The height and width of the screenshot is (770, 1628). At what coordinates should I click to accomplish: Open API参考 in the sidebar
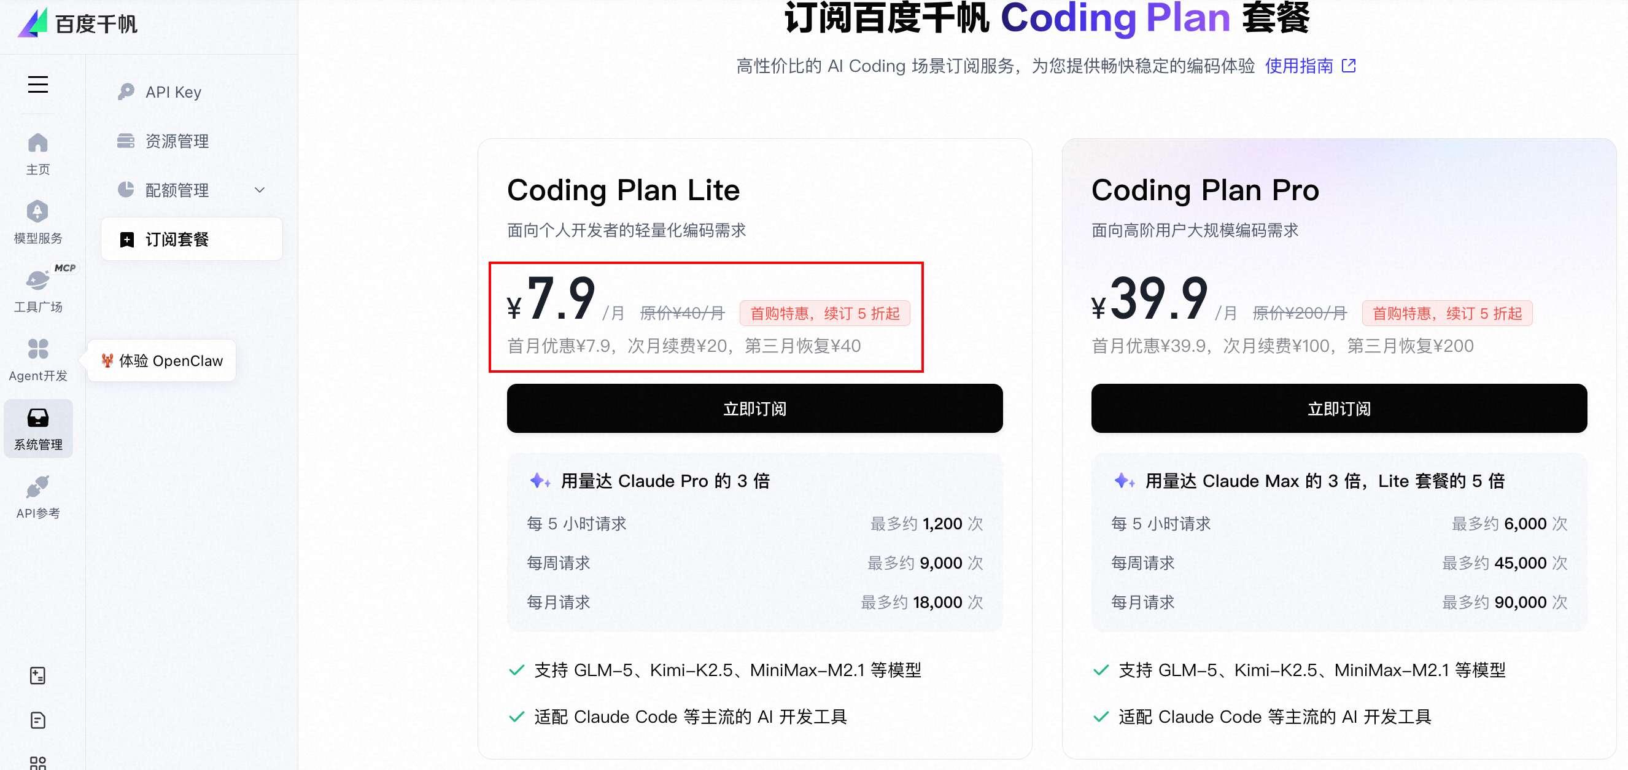[x=38, y=496]
